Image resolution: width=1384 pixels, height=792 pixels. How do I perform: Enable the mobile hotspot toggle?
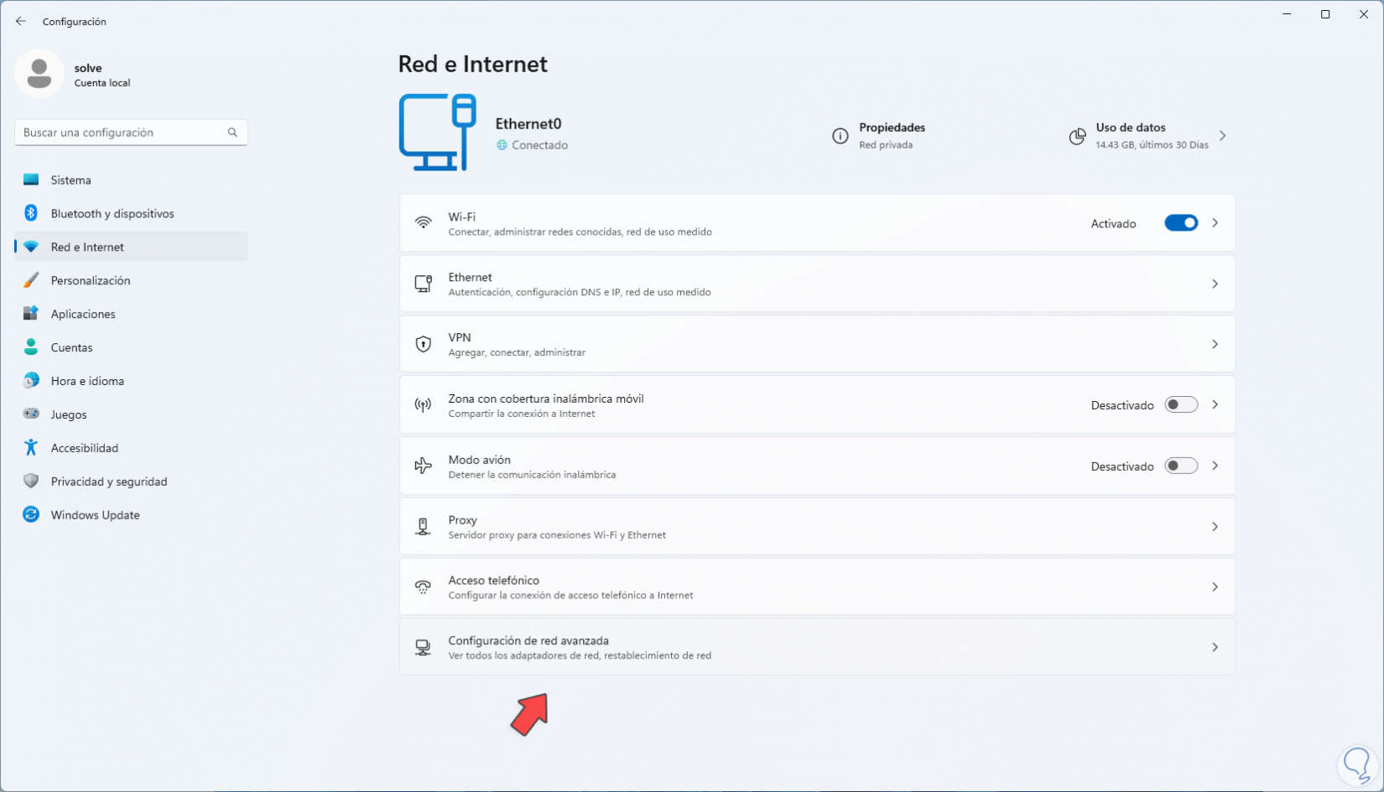point(1180,405)
